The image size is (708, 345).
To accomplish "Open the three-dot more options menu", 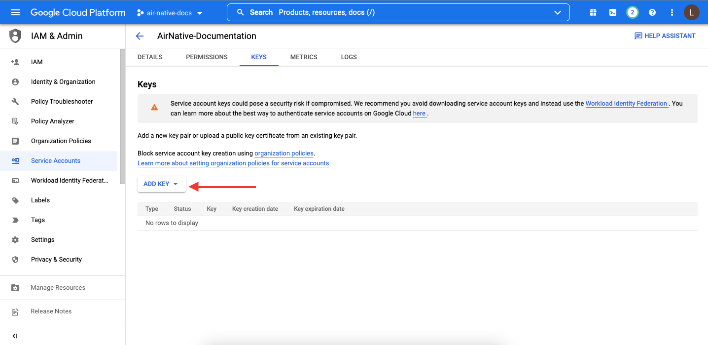I will tap(672, 12).
